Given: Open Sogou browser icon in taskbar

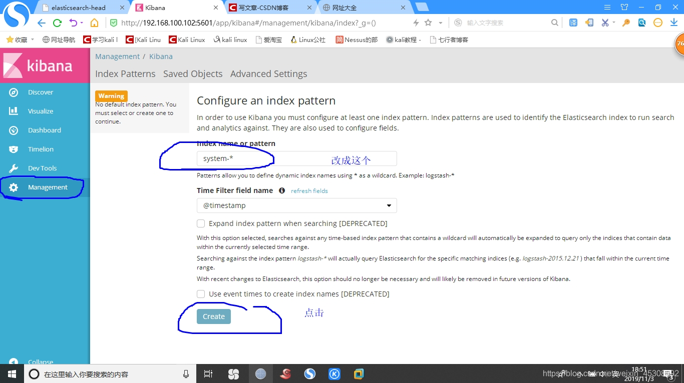Looking at the screenshot, I should (309, 374).
